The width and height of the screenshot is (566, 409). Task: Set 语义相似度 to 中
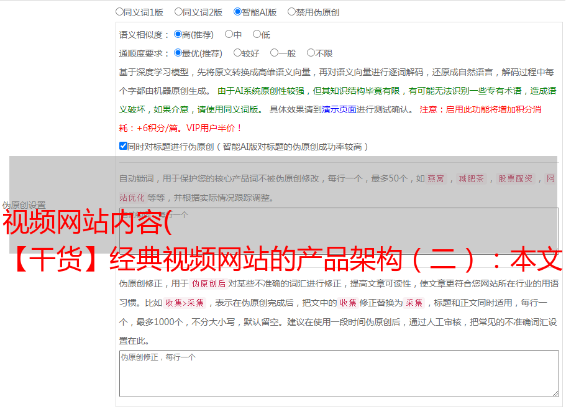click(x=229, y=34)
